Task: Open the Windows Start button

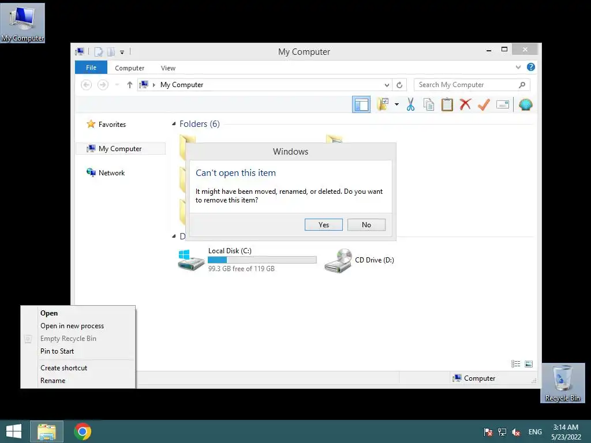Action: (x=14, y=431)
